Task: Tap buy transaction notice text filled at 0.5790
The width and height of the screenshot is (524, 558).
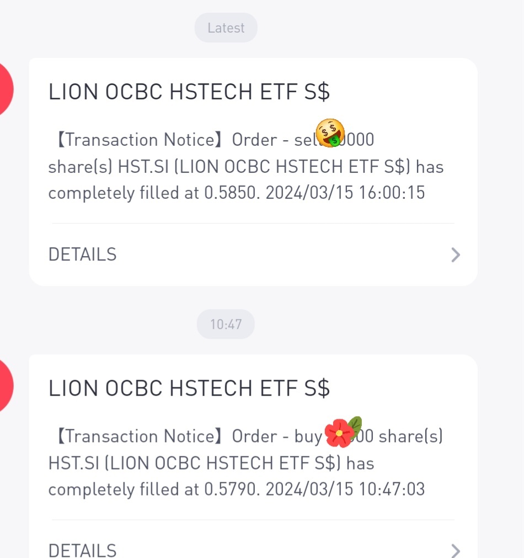Action: (246, 463)
